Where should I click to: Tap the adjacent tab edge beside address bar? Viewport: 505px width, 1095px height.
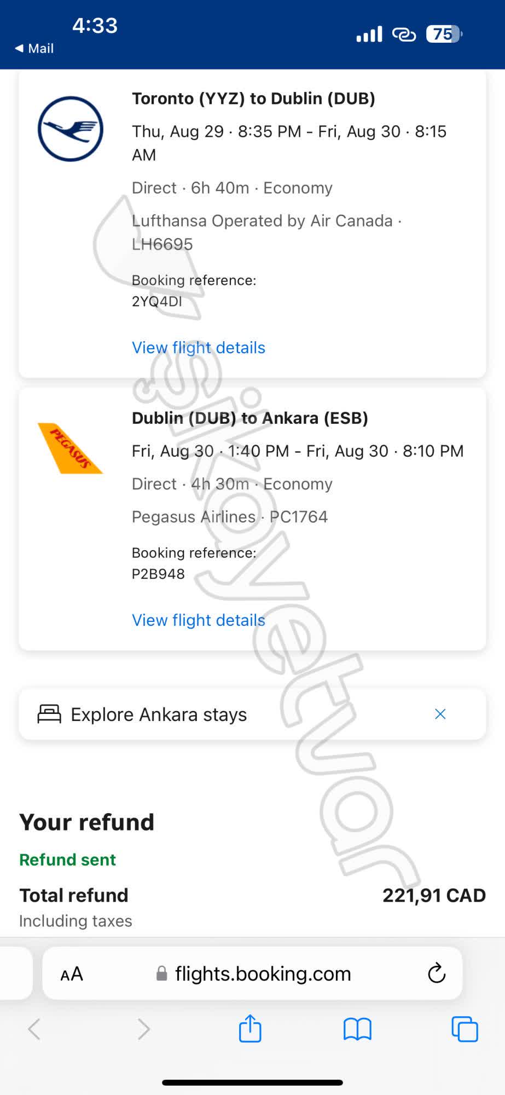click(x=15, y=973)
